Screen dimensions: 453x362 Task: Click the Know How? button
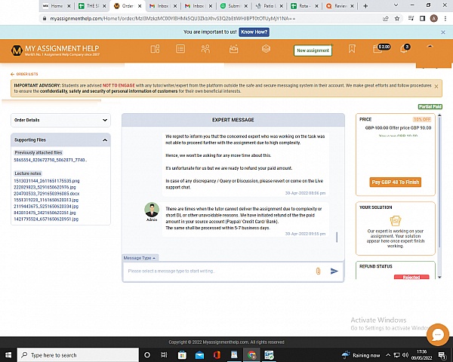[254, 32]
